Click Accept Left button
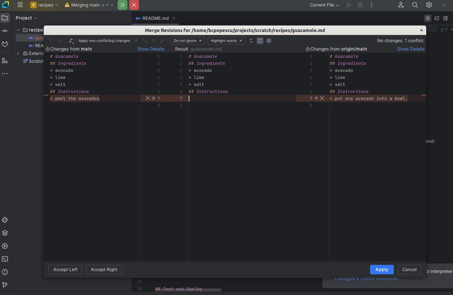The image size is (453, 295). [x=65, y=269]
